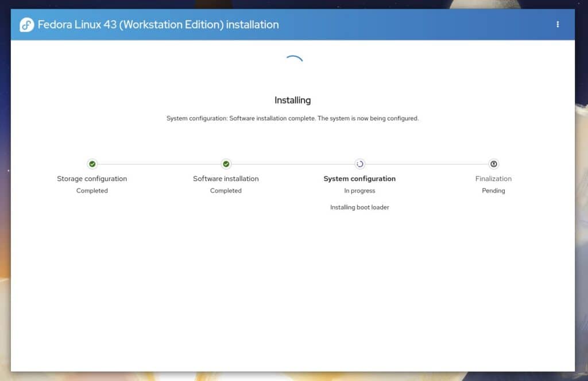Expand the kebab menu for installer options
This screenshot has height=381, width=588.
pyautogui.click(x=558, y=25)
